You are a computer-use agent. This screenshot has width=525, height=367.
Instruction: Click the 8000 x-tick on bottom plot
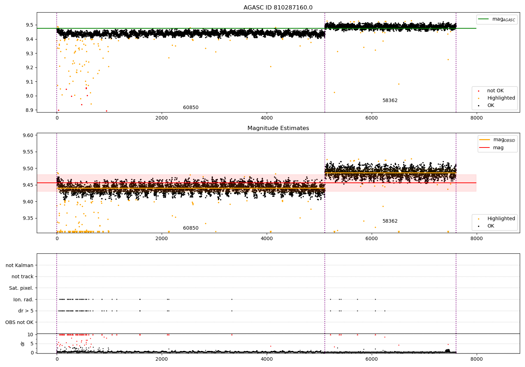pyautogui.click(x=476, y=359)
